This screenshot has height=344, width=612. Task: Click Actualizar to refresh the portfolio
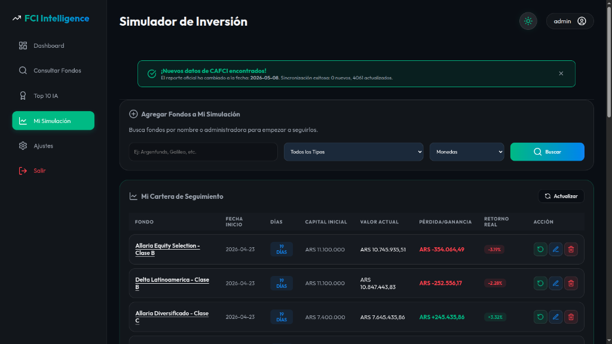point(561,196)
